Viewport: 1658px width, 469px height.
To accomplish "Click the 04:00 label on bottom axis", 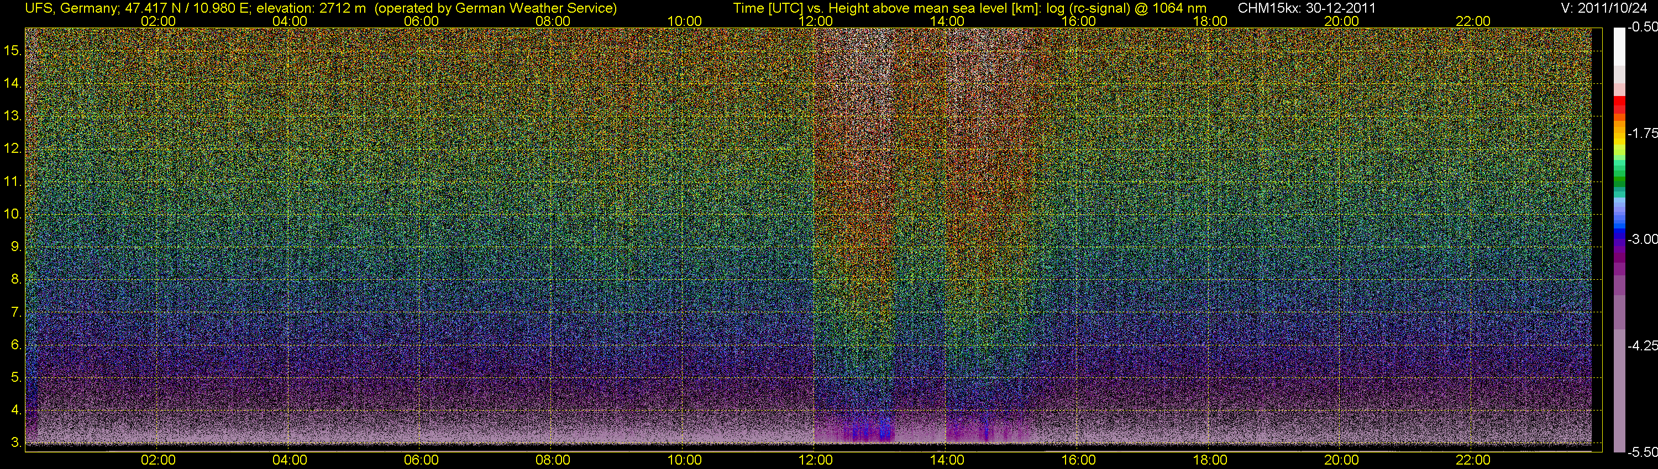I will (x=290, y=460).
